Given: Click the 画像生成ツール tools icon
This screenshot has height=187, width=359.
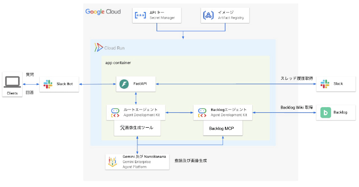Looking at the screenshot, I should pyautogui.click(x=122, y=128).
